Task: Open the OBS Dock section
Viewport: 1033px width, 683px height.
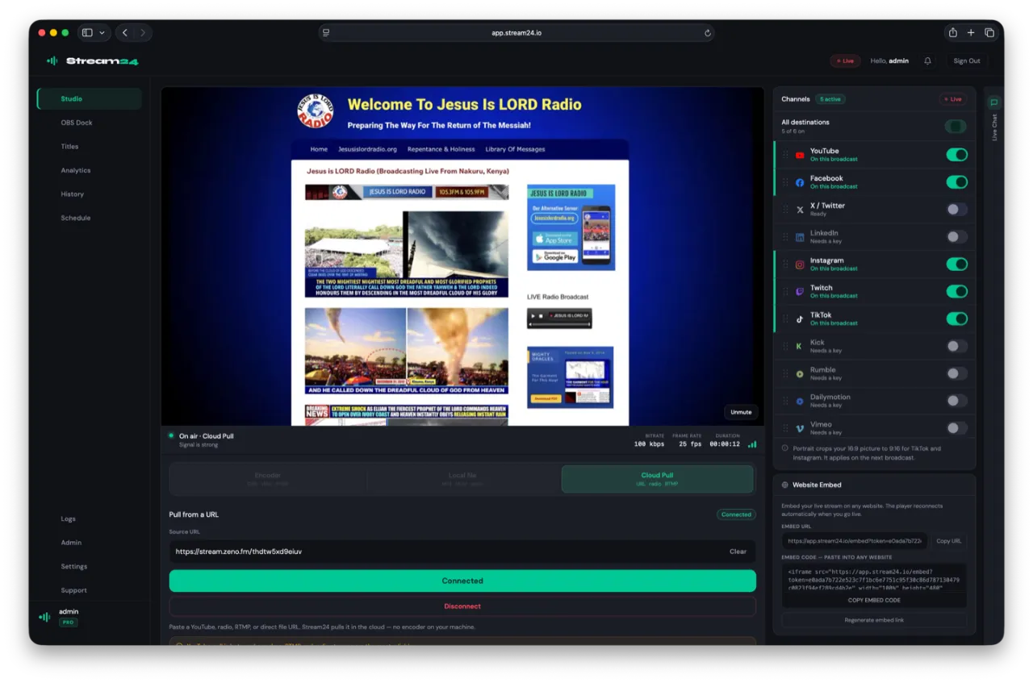Action: coord(89,123)
